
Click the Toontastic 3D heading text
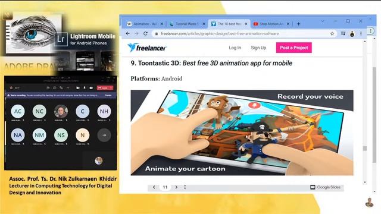(x=211, y=63)
